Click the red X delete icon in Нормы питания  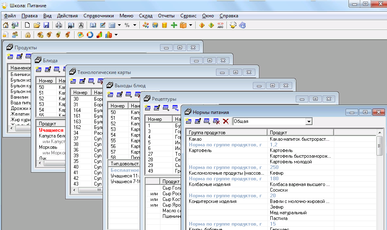pos(226,121)
